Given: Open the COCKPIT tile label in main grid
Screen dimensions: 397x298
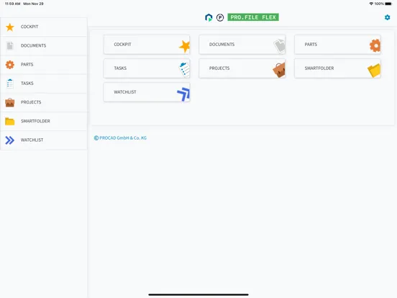Looking at the screenshot, I should [122, 45].
